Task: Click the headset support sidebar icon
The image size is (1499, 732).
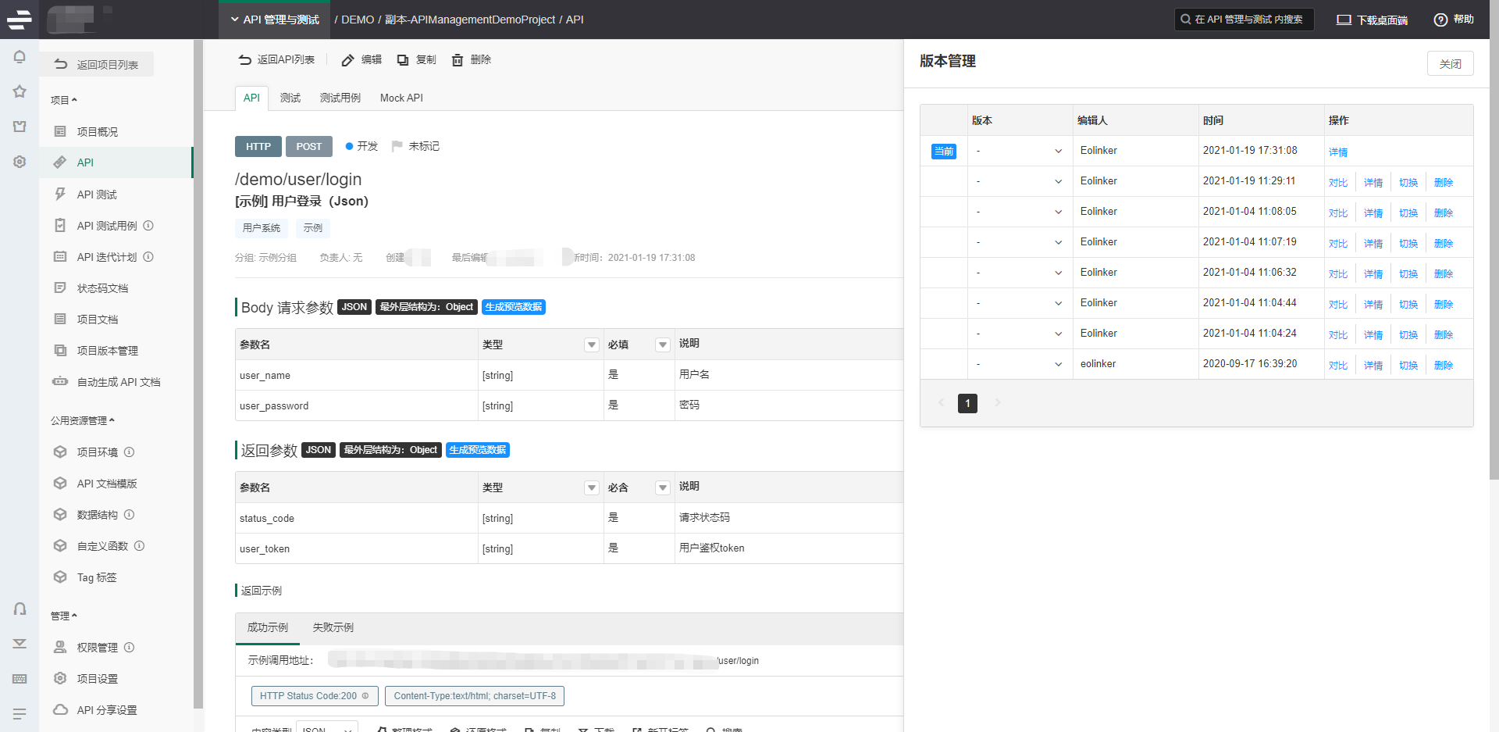Action: 20,609
